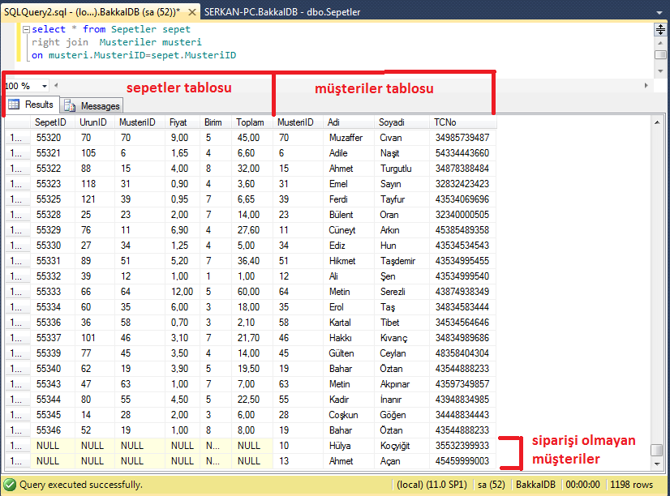Click the UrunID column header

[x=94, y=122]
